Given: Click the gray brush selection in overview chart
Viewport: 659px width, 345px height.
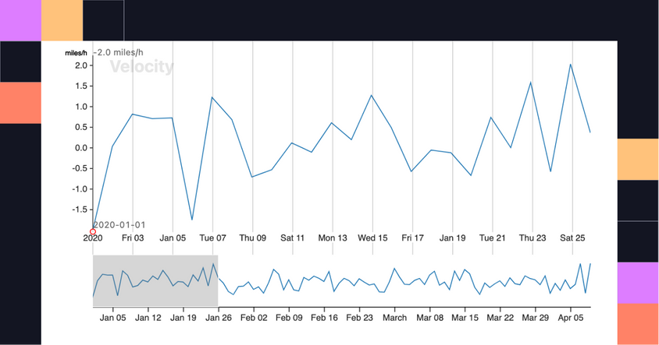Looking at the screenshot, I should pos(155,280).
